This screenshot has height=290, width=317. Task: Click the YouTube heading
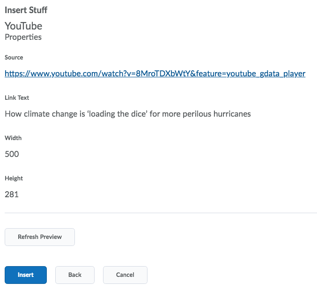[23, 26]
